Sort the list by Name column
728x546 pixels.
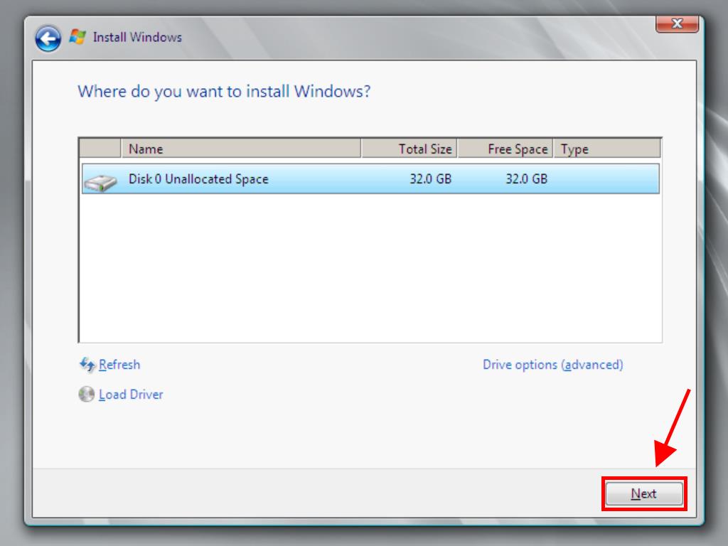tap(240, 149)
